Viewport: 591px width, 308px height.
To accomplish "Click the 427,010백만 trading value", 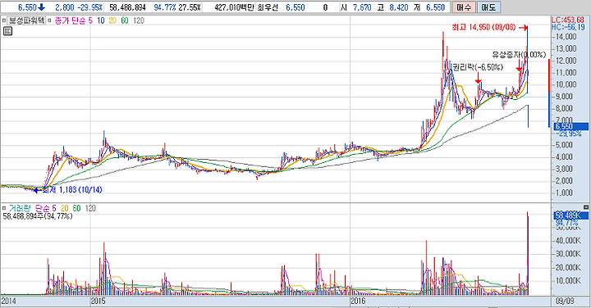I will point(234,7).
